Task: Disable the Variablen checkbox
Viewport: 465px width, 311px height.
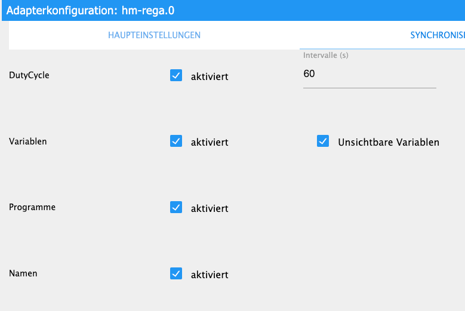Action: 176,141
